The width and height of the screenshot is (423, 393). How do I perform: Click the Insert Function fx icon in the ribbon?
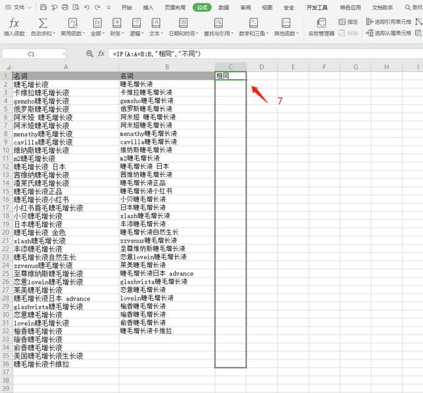tap(14, 23)
